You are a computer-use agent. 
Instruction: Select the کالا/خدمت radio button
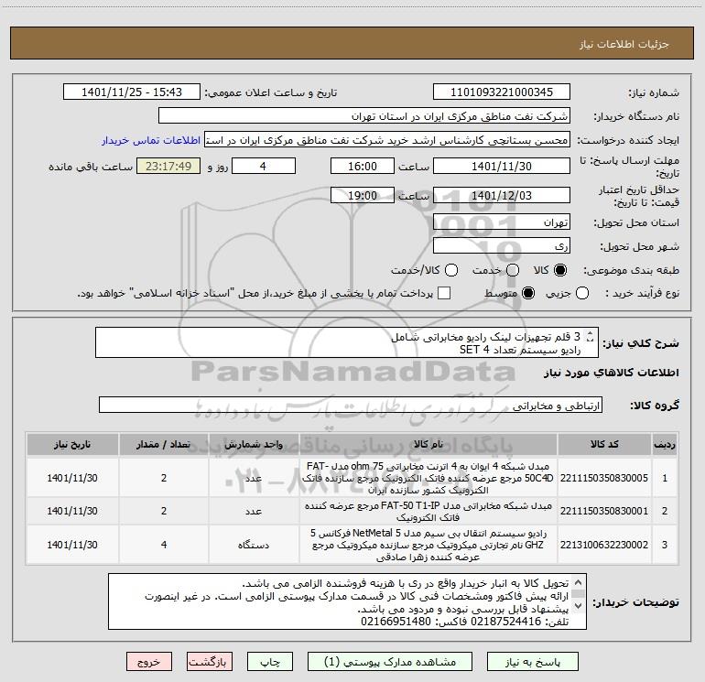coord(451,270)
